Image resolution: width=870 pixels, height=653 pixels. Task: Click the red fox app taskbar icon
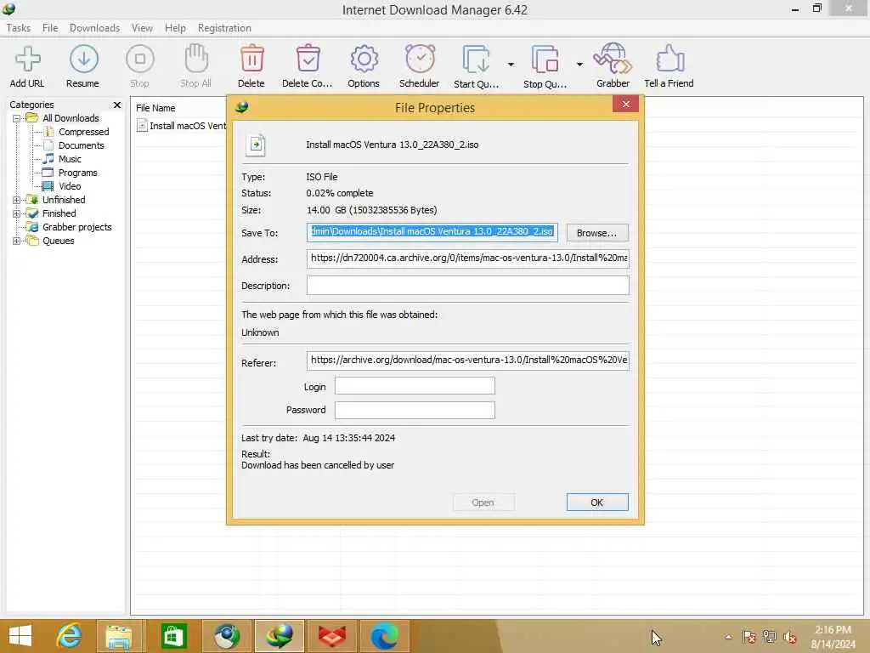coord(332,636)
